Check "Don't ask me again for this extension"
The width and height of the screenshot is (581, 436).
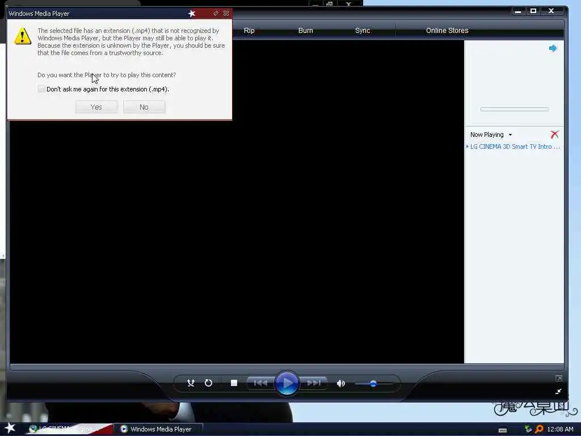tap(41, 89)
